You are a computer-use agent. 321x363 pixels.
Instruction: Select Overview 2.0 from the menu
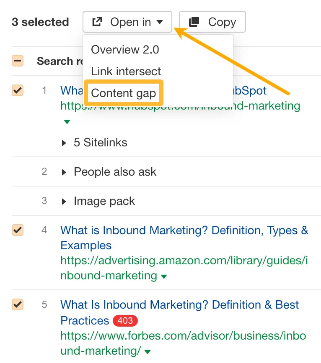[x=125, y=49]
